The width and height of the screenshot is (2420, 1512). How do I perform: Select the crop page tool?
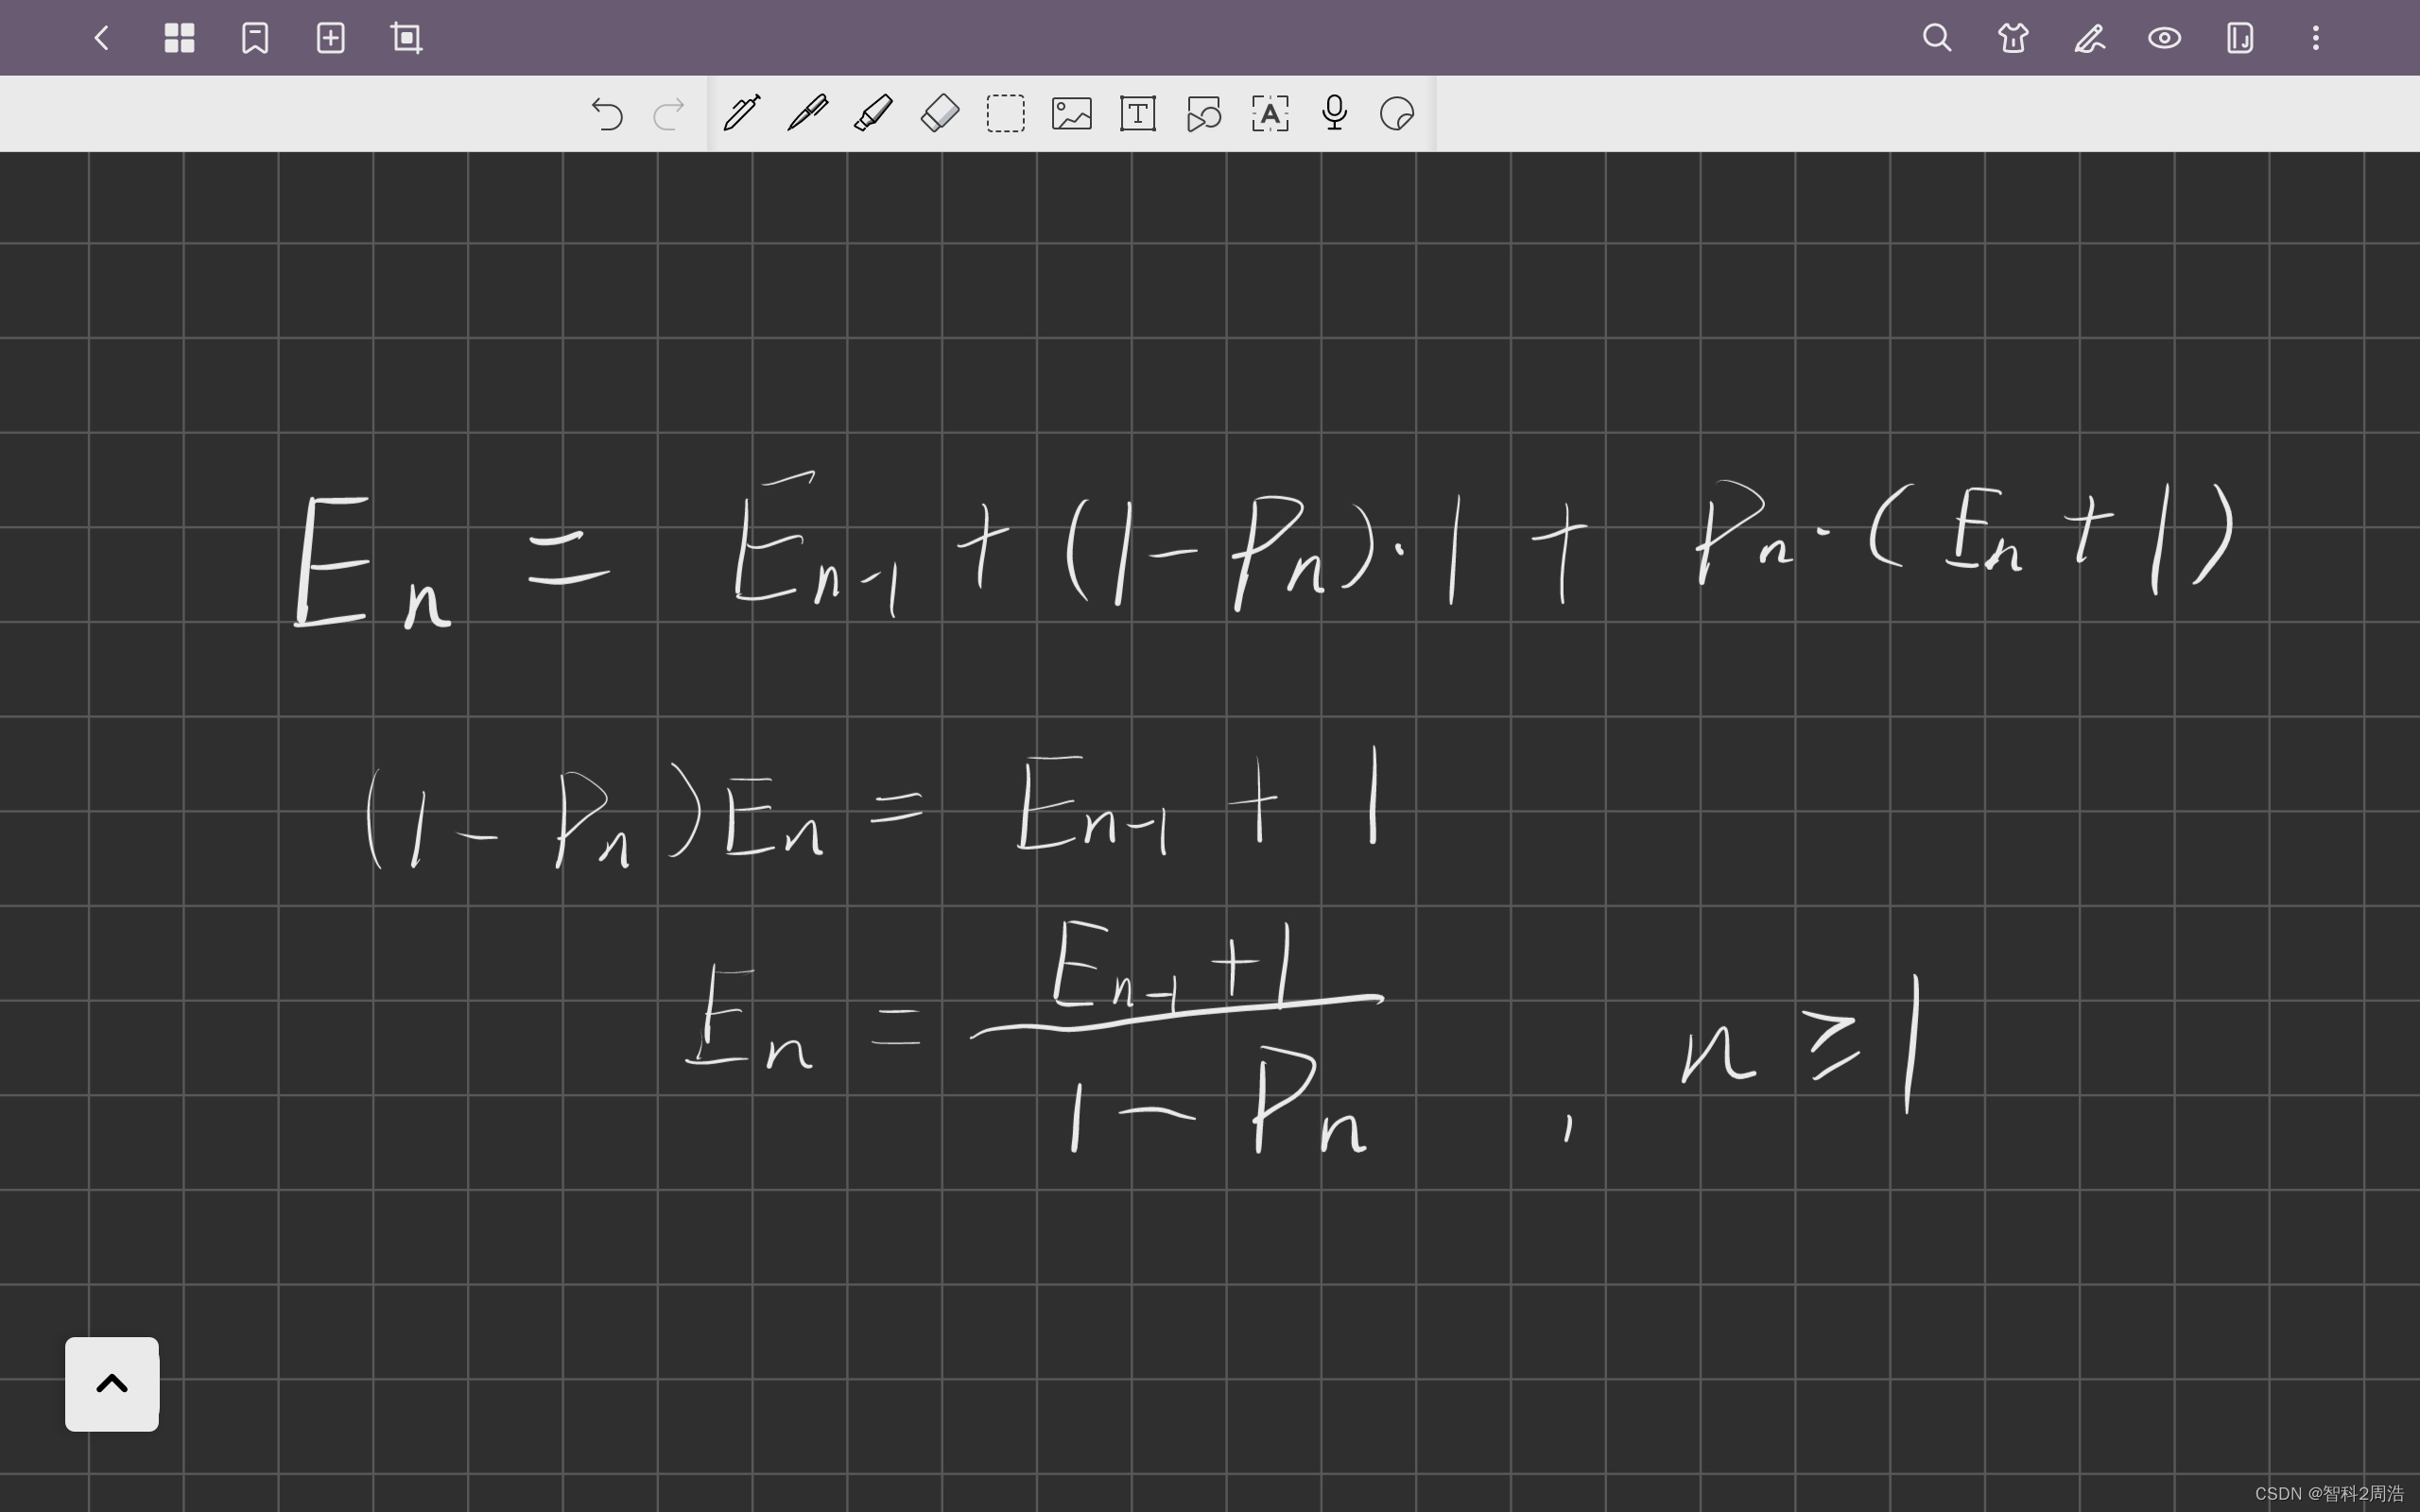click(406, 38)
